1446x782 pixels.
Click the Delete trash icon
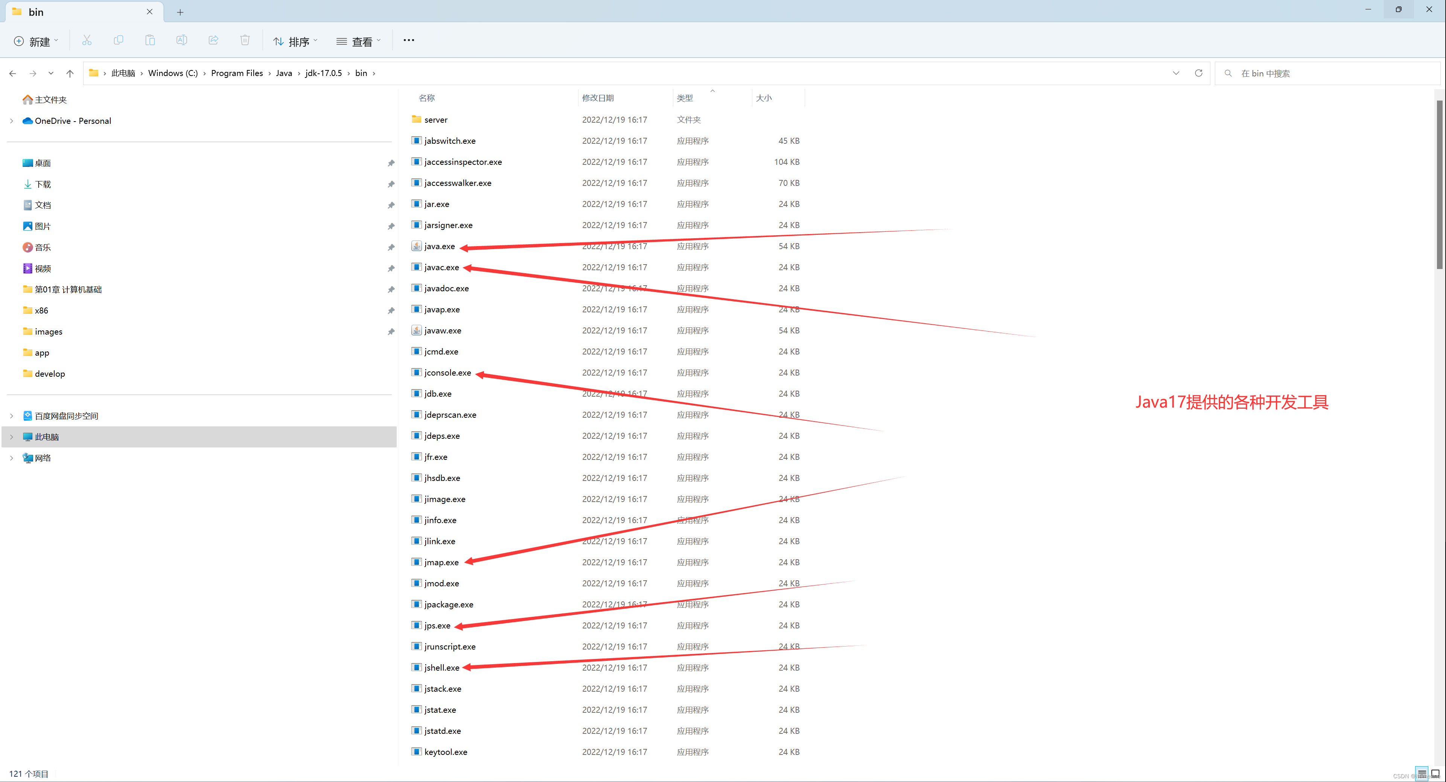pos(245,40)
